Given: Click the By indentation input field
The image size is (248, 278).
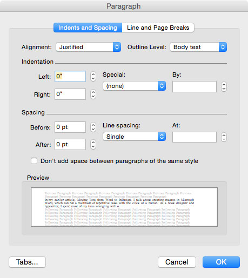Looking at the screenshot, I should click(x=195, y=87).
